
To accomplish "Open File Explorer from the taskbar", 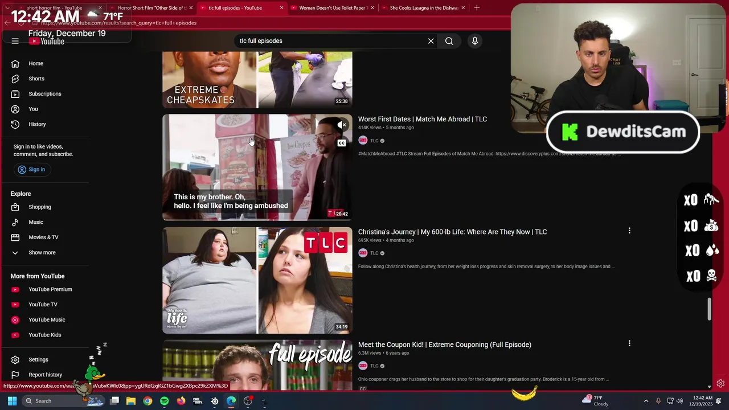I will 131,401.
